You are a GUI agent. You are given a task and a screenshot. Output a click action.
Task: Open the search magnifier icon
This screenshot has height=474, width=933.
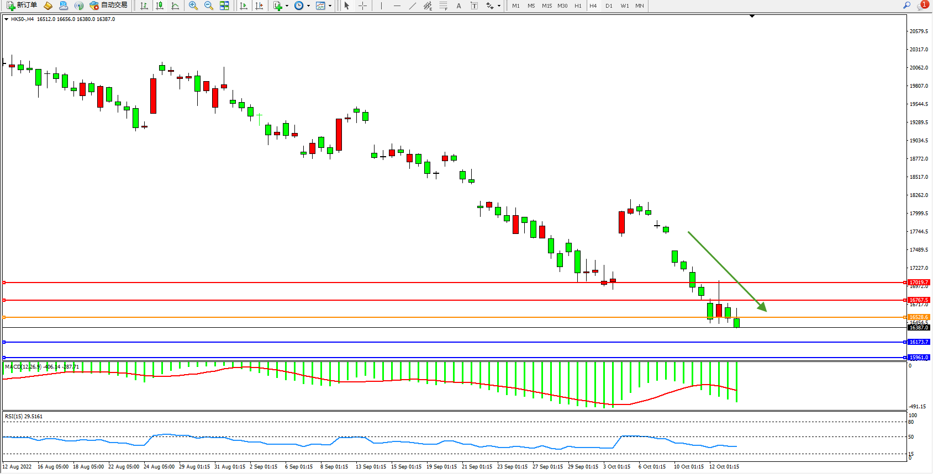906,6
